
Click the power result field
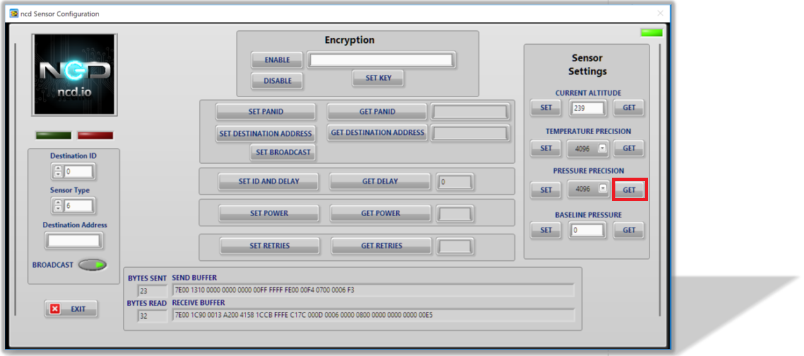pos(455,214)
